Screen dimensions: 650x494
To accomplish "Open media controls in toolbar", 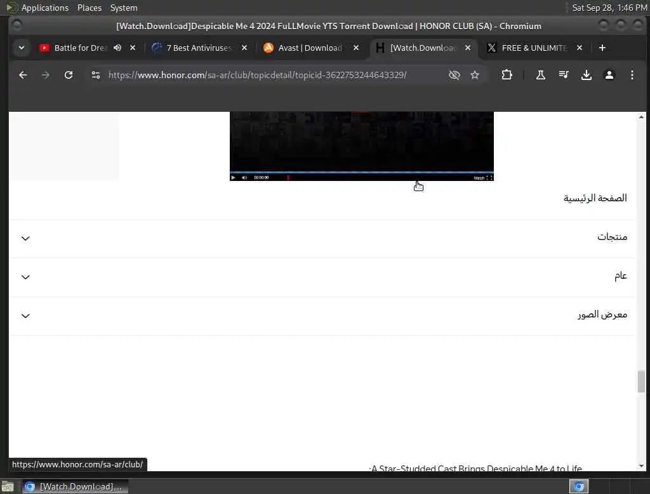I will (564, 75).
